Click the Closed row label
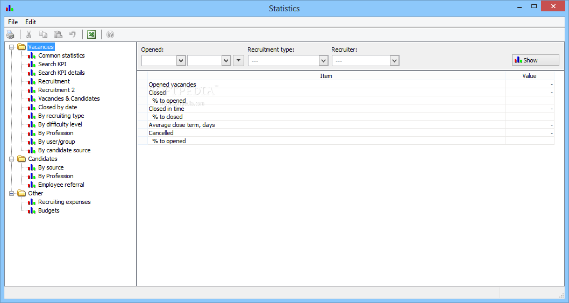Screen dimensions: 569x303 pyautogui.click(x=157, y=93)
